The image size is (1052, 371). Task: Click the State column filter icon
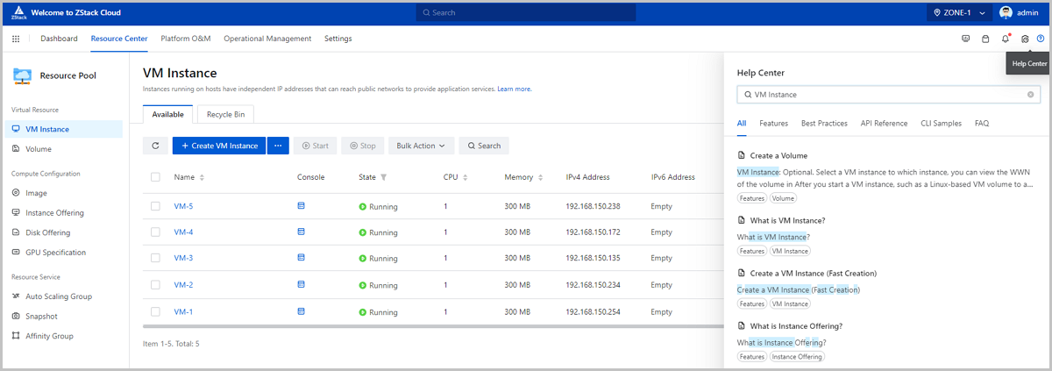[383, 177]
